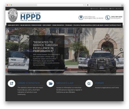Expand the Crime Prevention dropdown menu
This screenshot has width=129, height=109.
pos(59,25)
